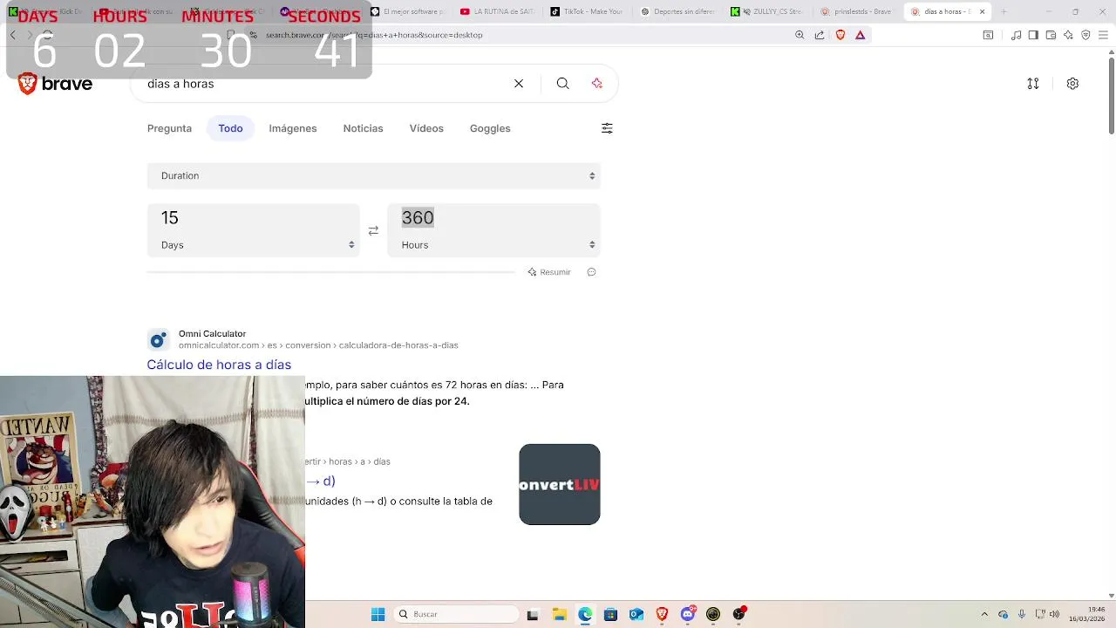Image resolution: width=1116 pixels, height=628 pixels.
Task: Click the search-tabs icon in the browser toolbar
Action: click(988, 35)
